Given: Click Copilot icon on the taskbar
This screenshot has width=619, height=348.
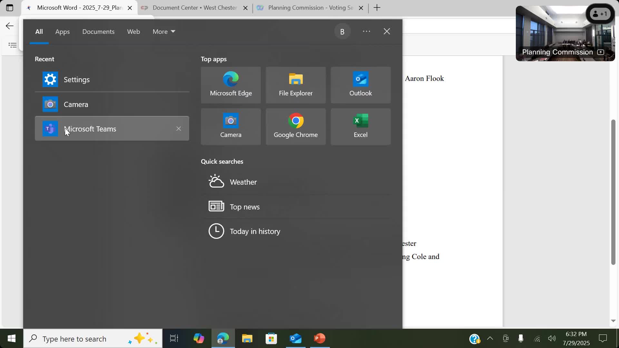Looking at the screenshot, I should coord(199,338).
